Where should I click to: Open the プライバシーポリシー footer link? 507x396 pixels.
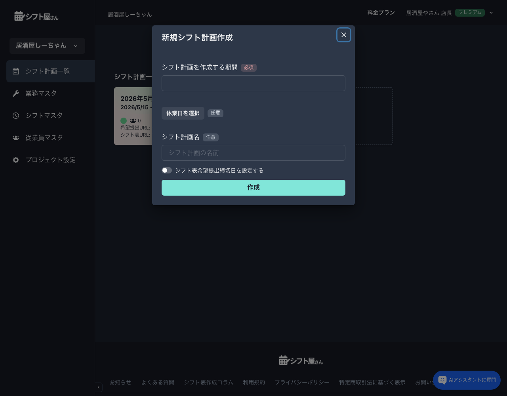(x=302, y=382)
